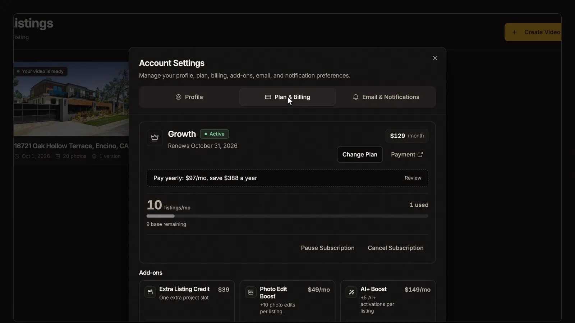Close the Account Settings dialog
The image size is (575, 323).
[435, 58]
